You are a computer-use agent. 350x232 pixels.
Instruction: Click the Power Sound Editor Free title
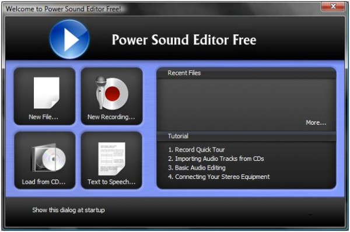pos(184,40)
